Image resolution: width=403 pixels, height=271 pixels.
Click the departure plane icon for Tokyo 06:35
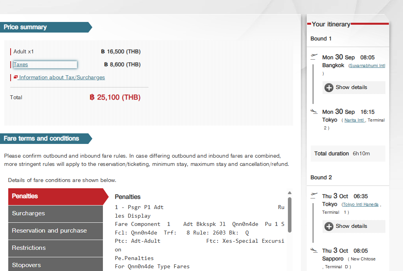point(314,195)
